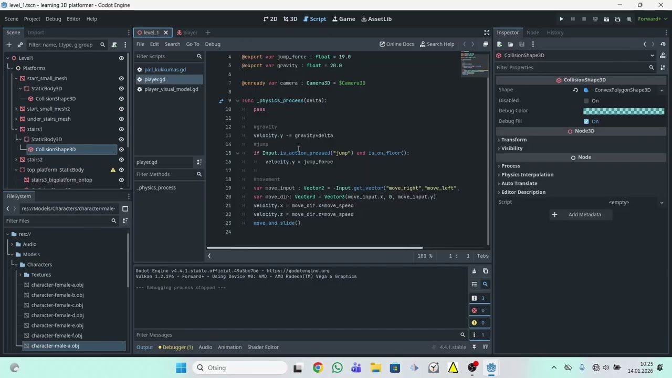Expand bottom panel icon
Screen dimensions: 672x378
[486, 347]
